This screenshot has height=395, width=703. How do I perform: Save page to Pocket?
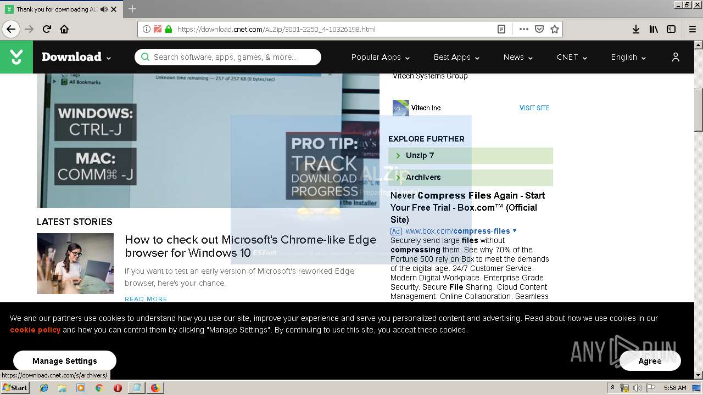[x=539, y=29]
